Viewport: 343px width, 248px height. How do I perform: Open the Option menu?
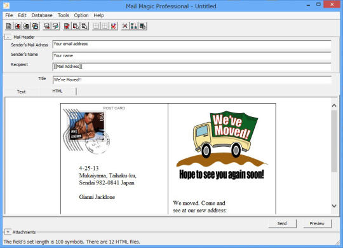81,15
